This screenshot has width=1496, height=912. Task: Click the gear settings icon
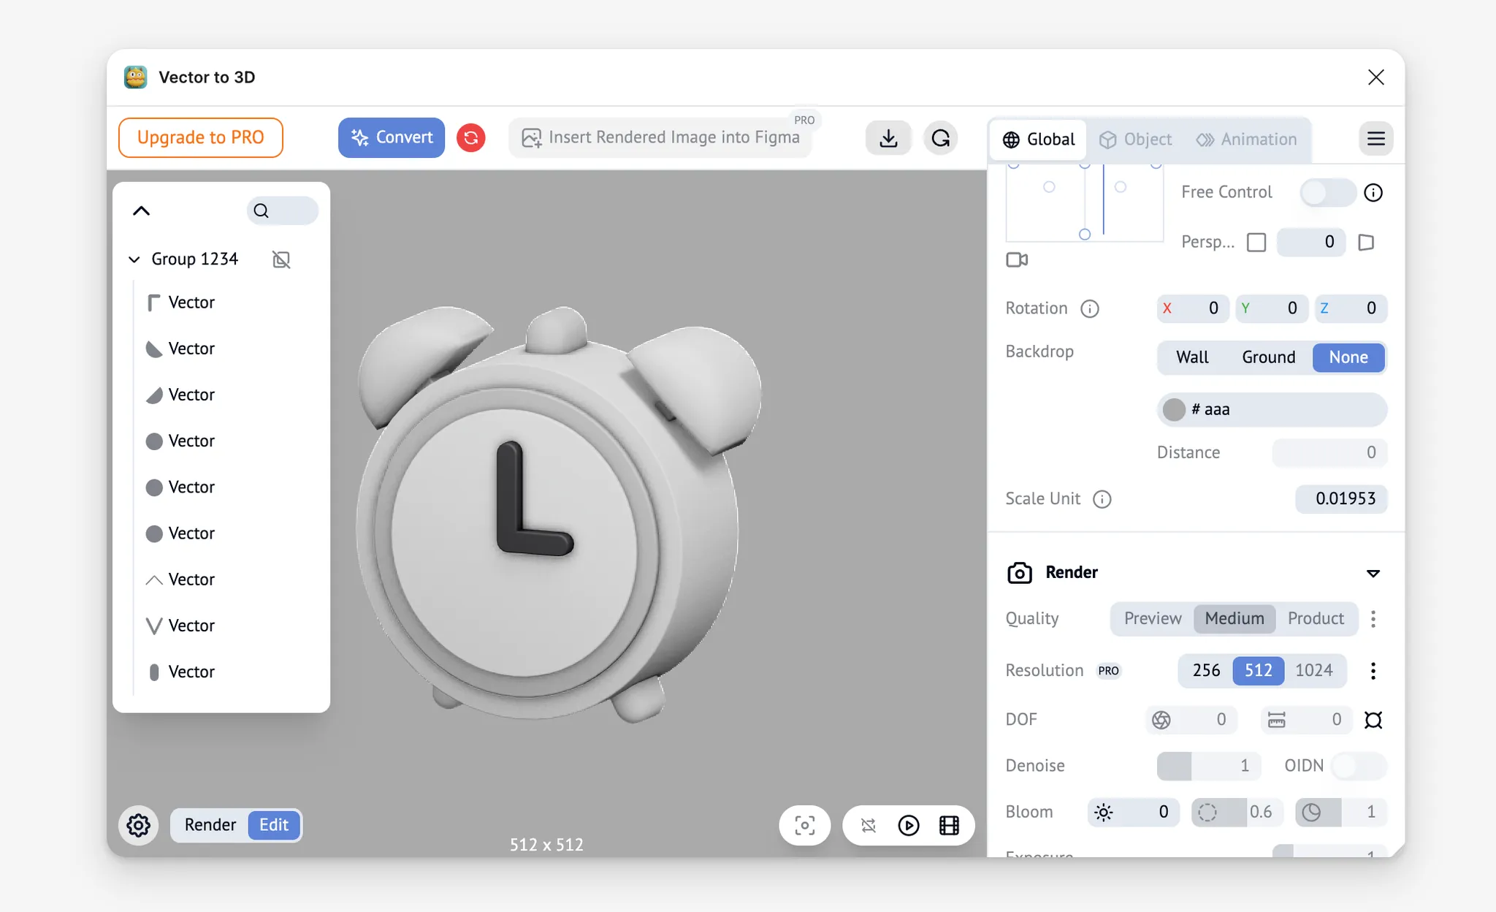(x=138, y=825)
